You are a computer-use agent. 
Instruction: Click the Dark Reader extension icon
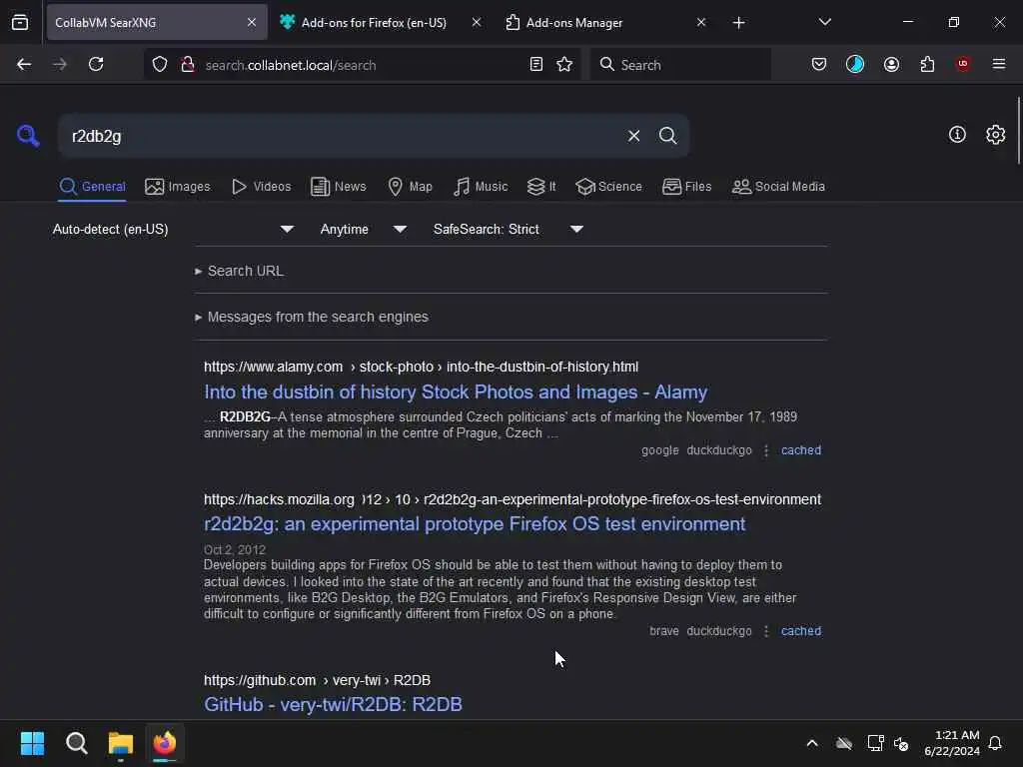(x=855, y=65)
